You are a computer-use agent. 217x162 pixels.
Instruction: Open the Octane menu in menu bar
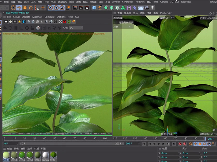coord(164,2)
